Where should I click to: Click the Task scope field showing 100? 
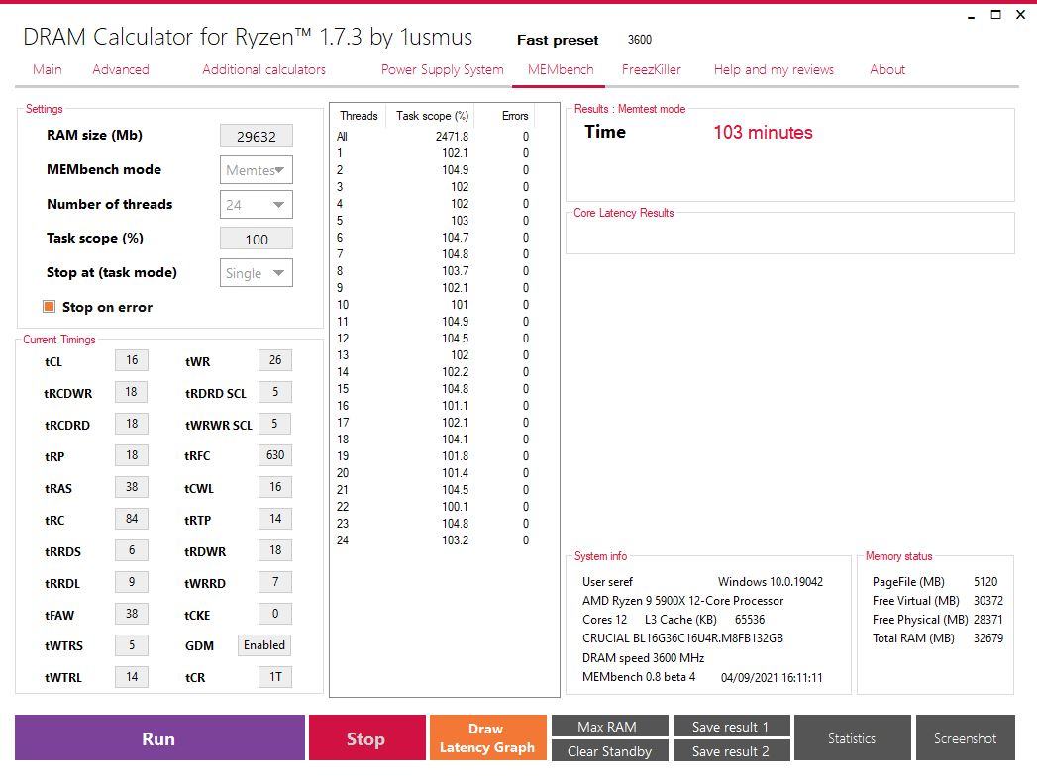click(256, 239)
